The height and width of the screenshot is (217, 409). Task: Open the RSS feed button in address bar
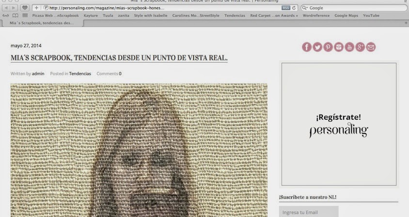click(x=285, y=8)
